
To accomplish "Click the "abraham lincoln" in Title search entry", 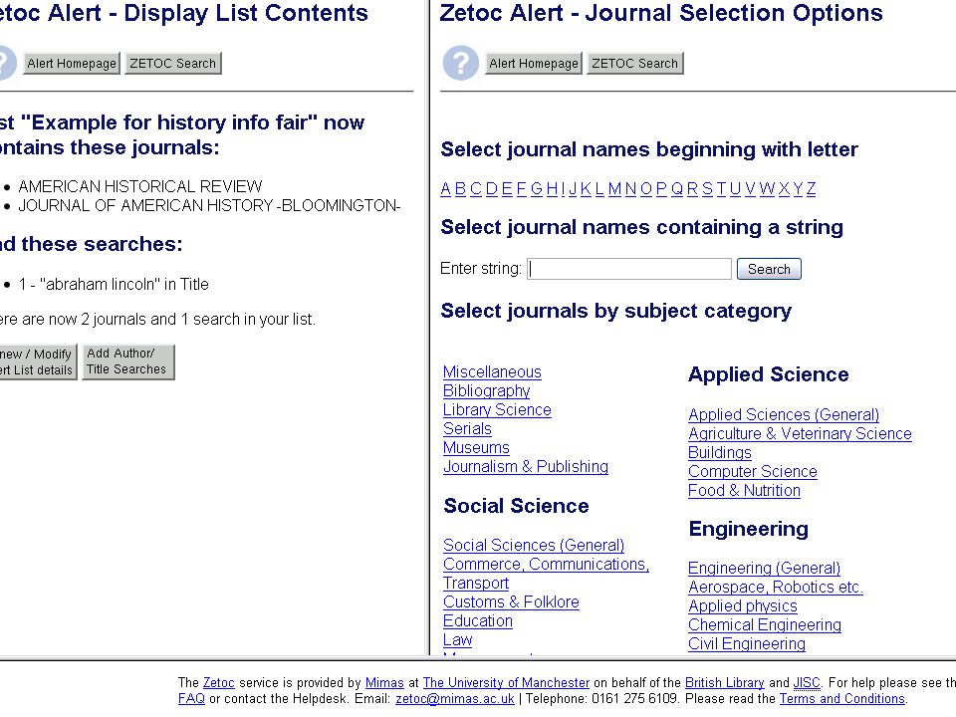I will coord(114,284).
